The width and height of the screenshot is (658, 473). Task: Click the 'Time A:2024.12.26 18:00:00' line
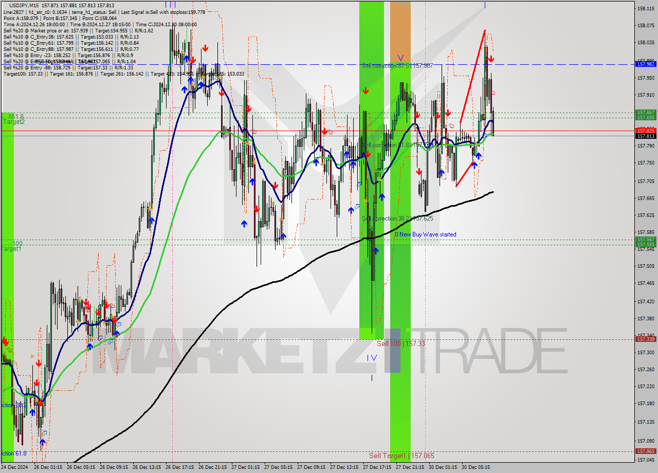100,24
